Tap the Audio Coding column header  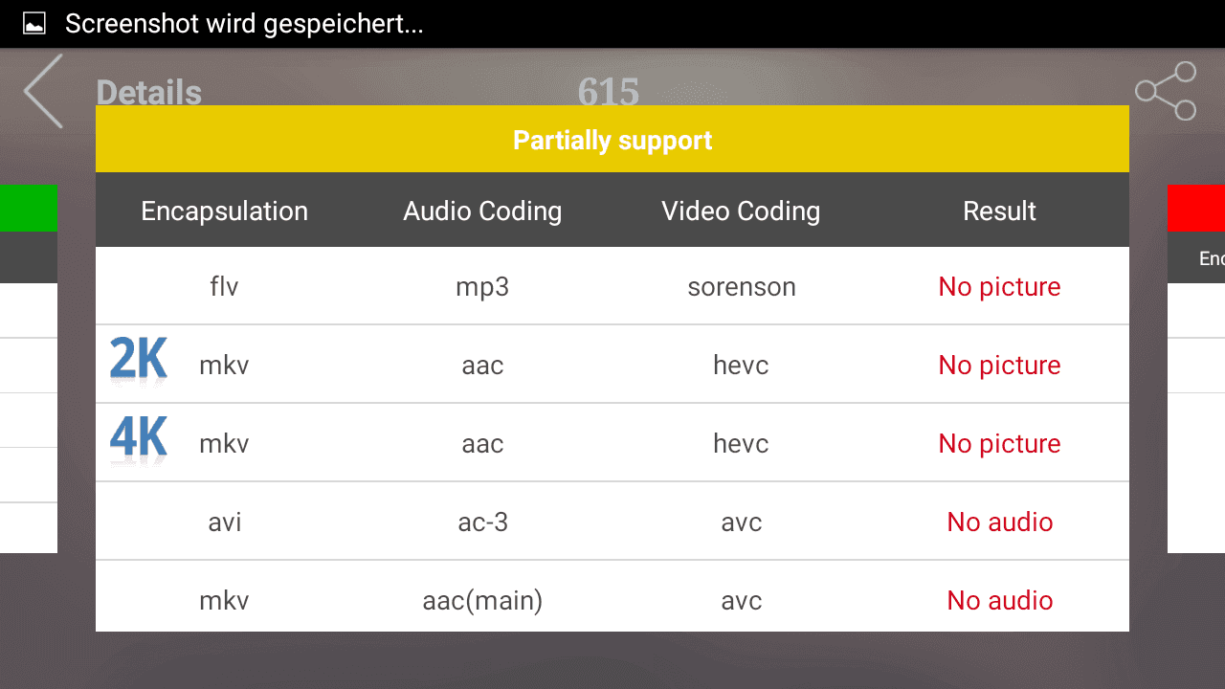tap(482, 211)
